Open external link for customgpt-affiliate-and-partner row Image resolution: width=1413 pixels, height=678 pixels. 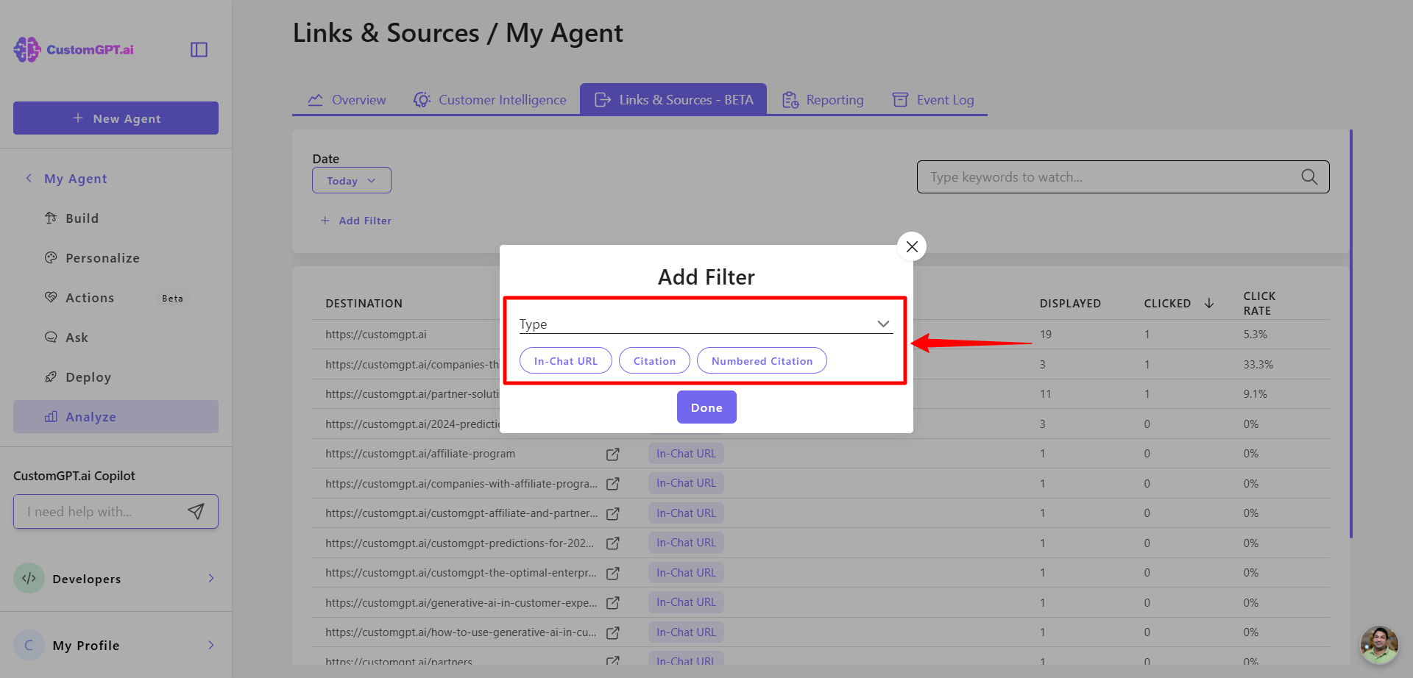tap(612, 513)
